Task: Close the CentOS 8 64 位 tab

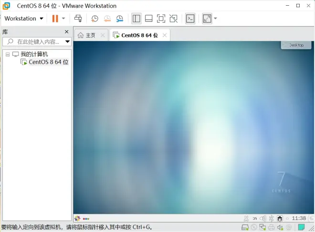Action: 165,35
